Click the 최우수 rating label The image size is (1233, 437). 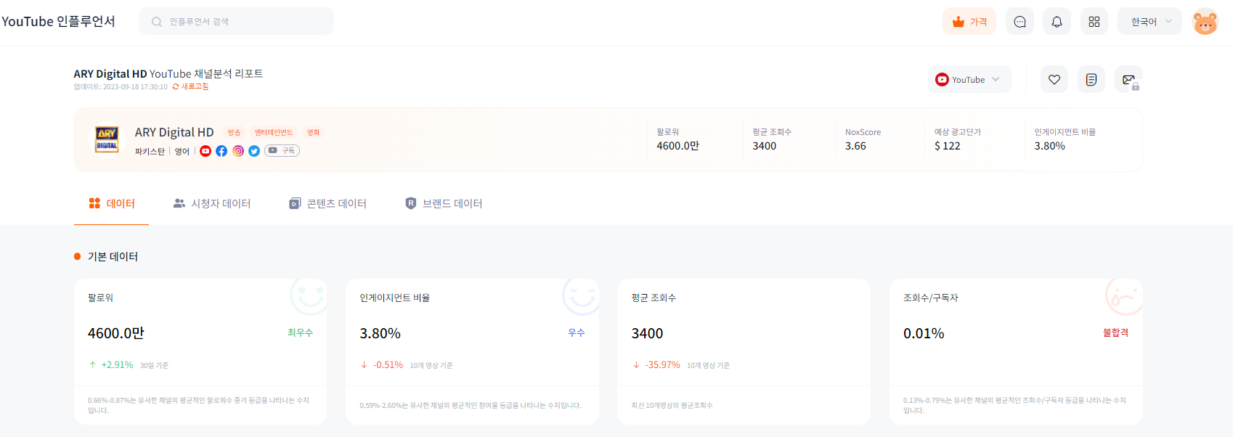pyautogui.click(x=300, y=332)
